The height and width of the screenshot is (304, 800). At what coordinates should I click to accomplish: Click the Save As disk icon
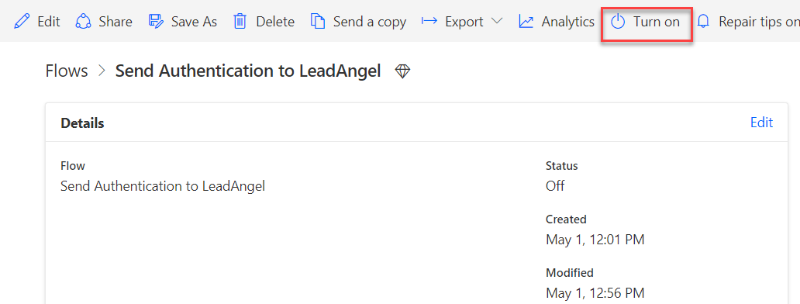(x=155, y=22)
